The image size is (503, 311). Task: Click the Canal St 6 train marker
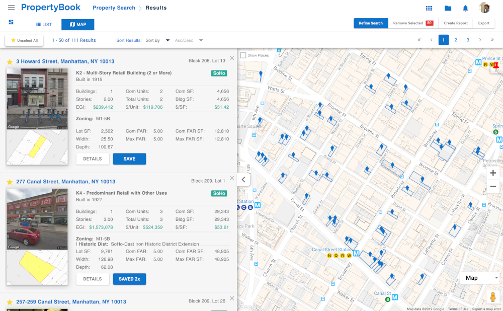387,299
